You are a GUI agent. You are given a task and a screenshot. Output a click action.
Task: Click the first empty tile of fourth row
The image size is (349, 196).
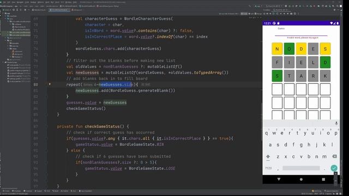pyautogui.click(x=277, y=89)
